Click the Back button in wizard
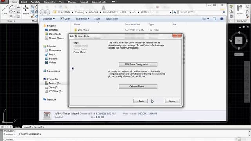Screen dimensions: 251x141 (x=140, y=101)
